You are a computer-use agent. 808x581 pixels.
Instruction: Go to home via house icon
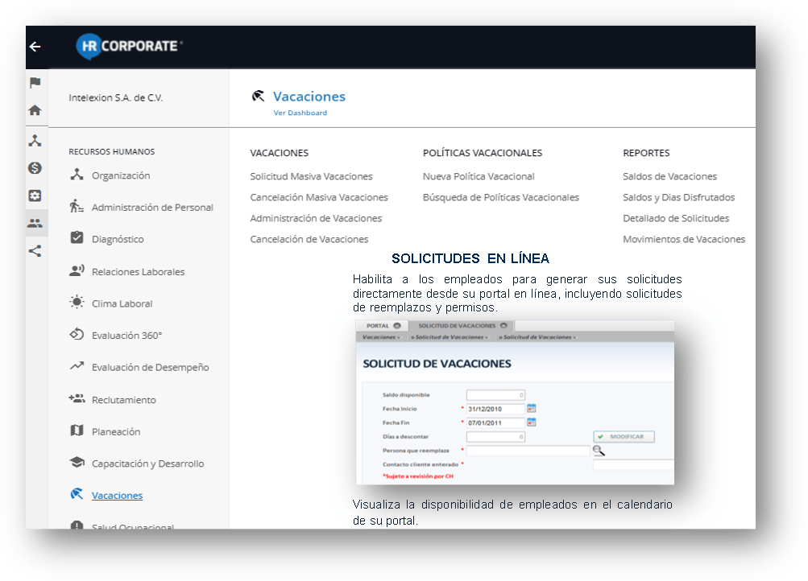pos(35,111)
